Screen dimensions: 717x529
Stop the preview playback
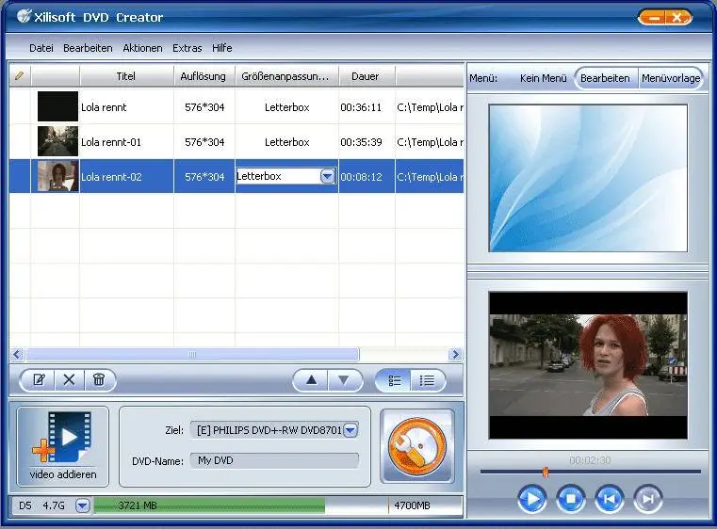[x=571, y=499]
